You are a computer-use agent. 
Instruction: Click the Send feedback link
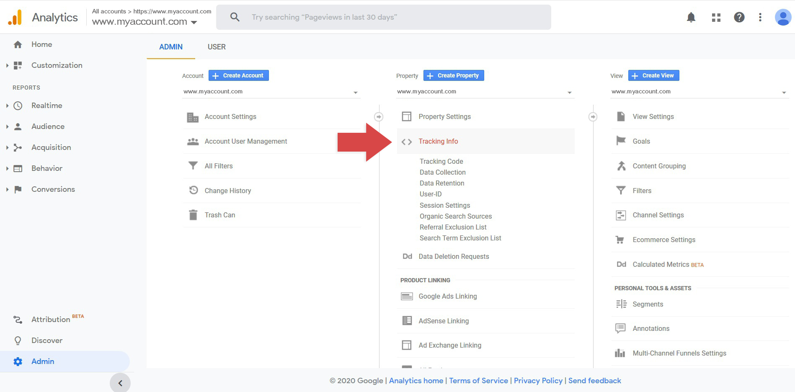point(594,381)
